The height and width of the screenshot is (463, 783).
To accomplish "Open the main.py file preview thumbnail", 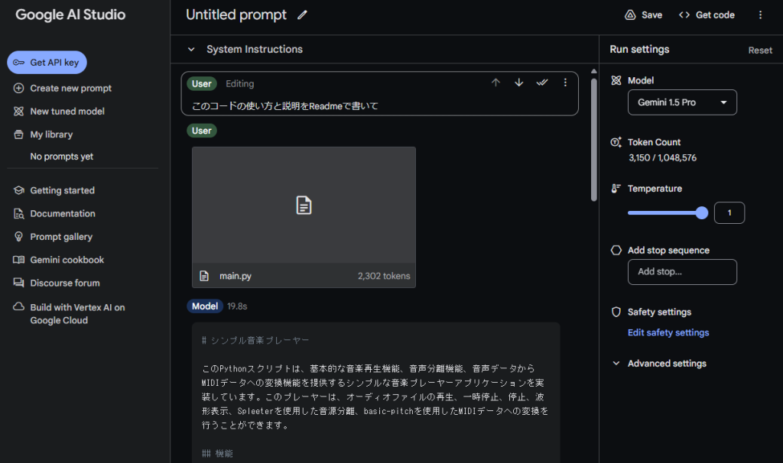I will [304, 205].
